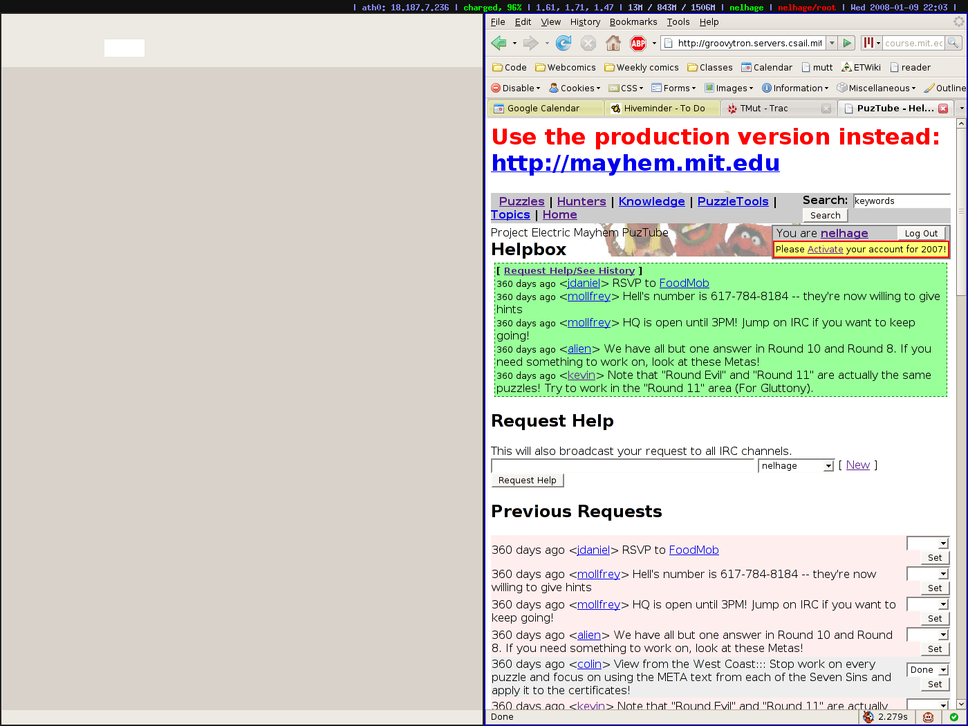Open the Done status dropdown for colin's request
The height and width of the screenshot is (726, 968).
(x=943, y=670)
